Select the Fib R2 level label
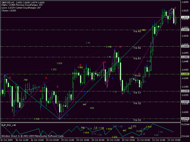The width and height of the screenshot is (190, 142). 137,48
